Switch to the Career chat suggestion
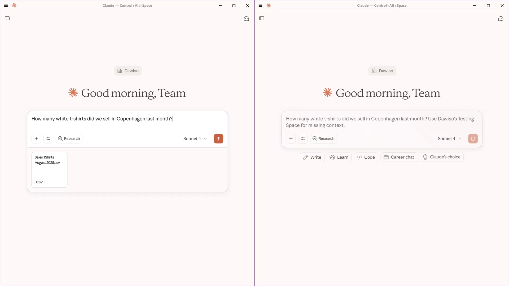 (399, 157)
